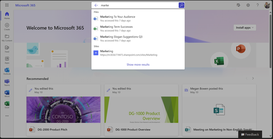Click PowerPoint file icon for DG-2000 Product Pitch
Screen dimensions: 273x139
32,129
